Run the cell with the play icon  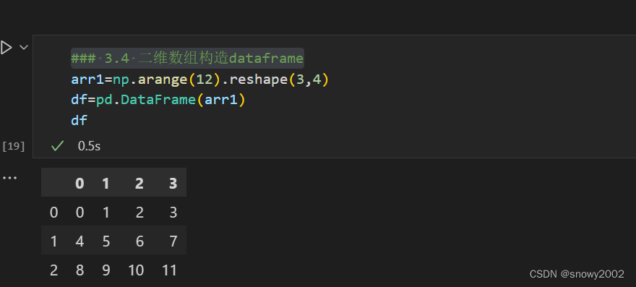[x=6, y=48]
